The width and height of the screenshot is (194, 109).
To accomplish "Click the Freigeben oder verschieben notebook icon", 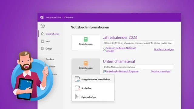I will (x=78, y=79).
